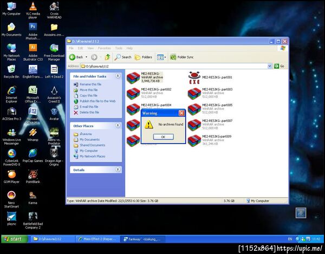Image resolution: width=325 pixels, height=254 pixels.
Task: Click the Start button
Action: [14, 239]
